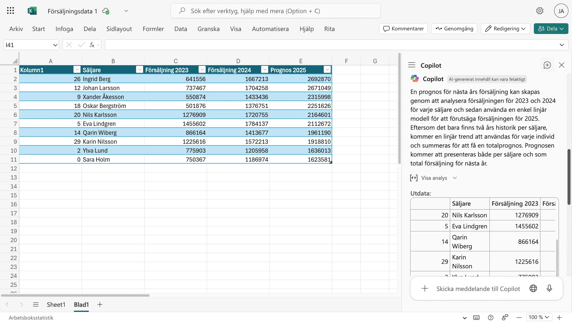Screen dimensions: 572x322
Task: Select row 11 header
Action: pos(10,159)
